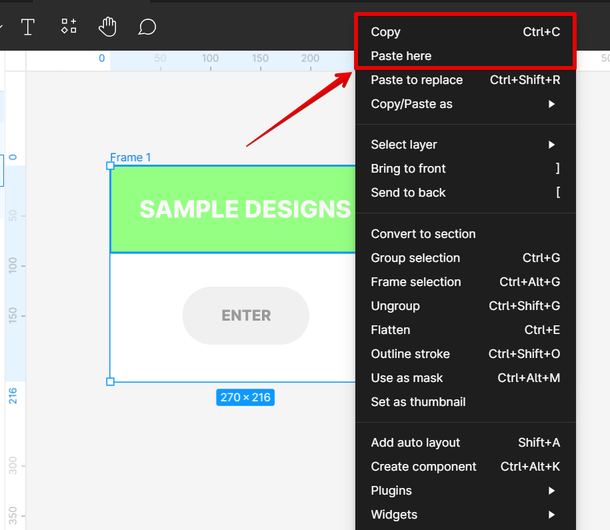Click the bottom-left frame resize handle

[x=111, y=381]
